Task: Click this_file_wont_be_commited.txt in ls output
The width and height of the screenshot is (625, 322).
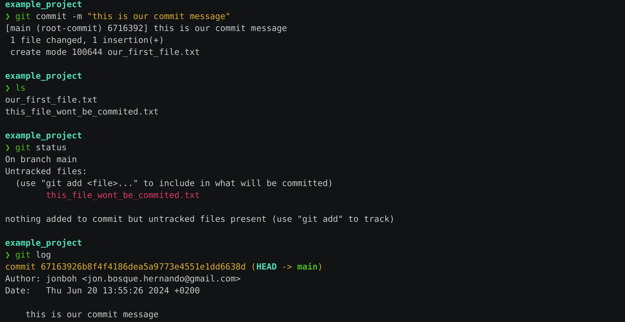Action: pos(82,112)
